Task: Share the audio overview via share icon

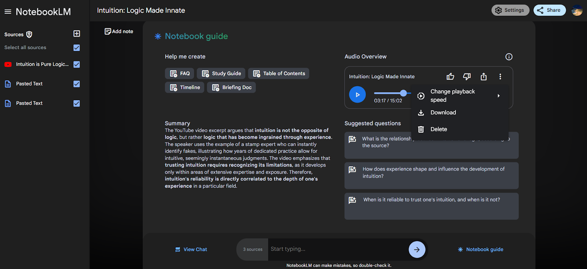Action: pos(484,76)
